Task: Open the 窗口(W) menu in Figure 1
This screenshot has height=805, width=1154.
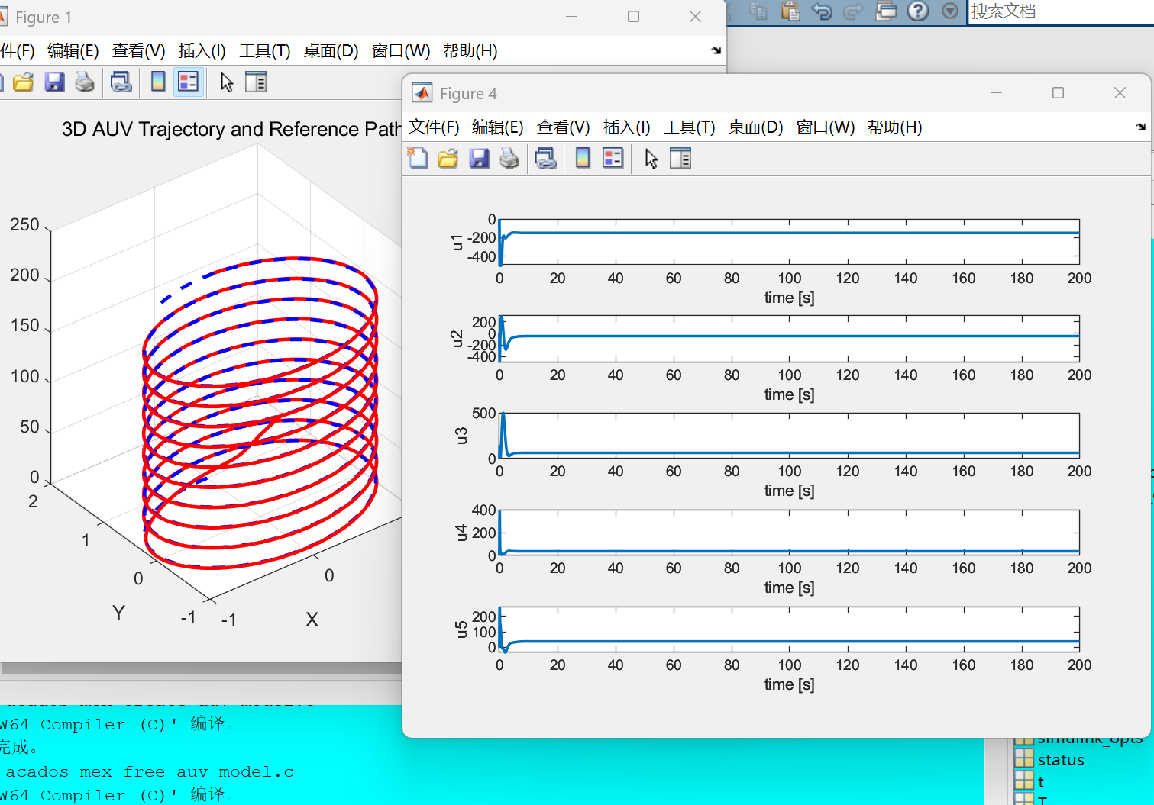Action: (x=401, y=50)
